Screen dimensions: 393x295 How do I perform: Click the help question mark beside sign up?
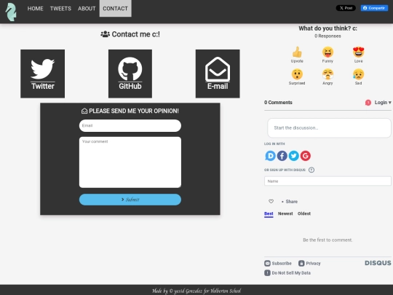pos(311,170)
